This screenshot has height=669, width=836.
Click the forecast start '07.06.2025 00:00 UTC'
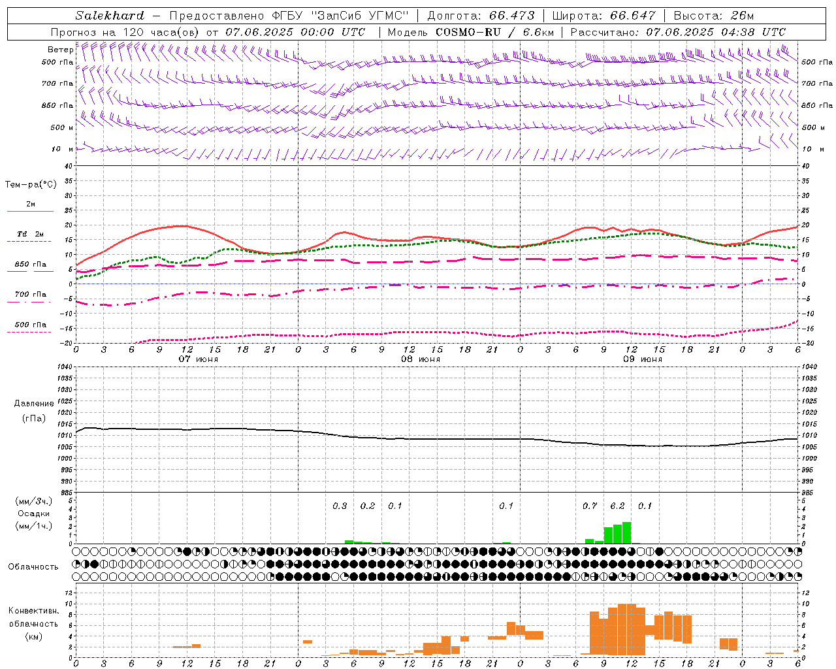[x=295, y=32]
